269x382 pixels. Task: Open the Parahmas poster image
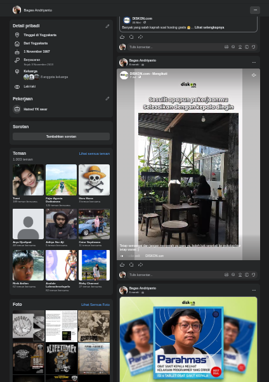(x=188, y=339)
